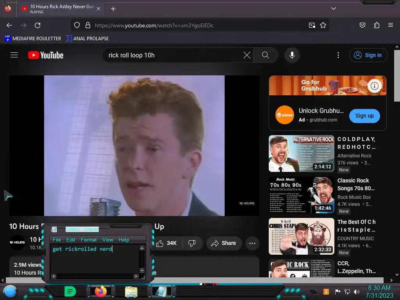Open Notepad File menu
Screen dimensions: 400x300
tap(57, 239)
